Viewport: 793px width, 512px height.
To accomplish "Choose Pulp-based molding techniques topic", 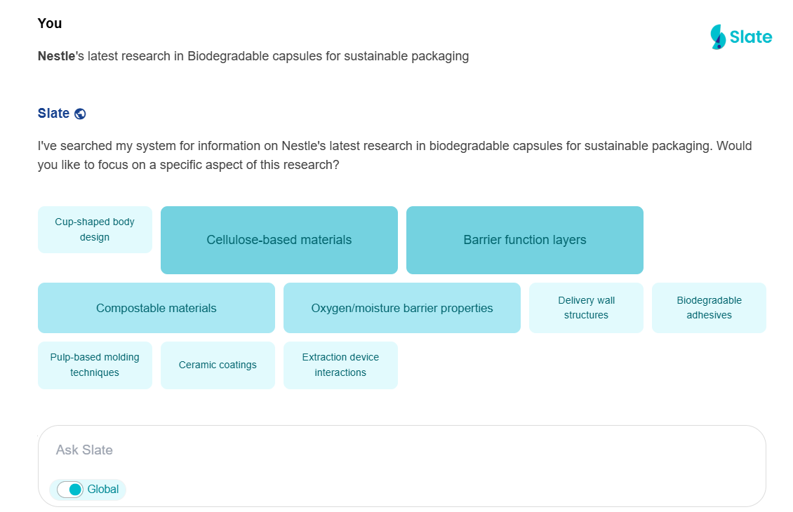I will [x=95, y=365].
